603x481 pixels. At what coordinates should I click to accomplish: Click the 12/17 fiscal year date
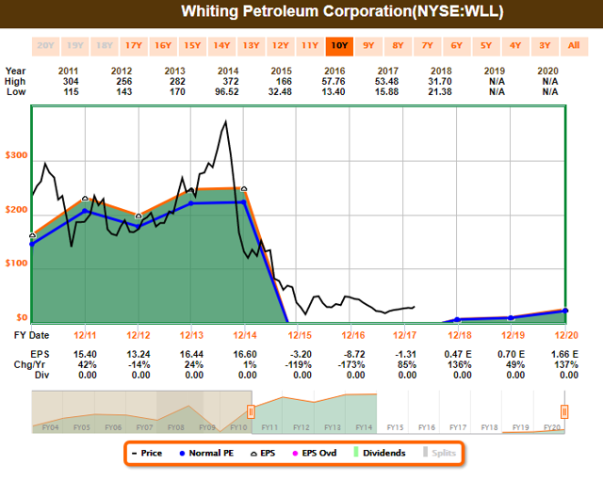pyautogui.click(x=404, y=335)
